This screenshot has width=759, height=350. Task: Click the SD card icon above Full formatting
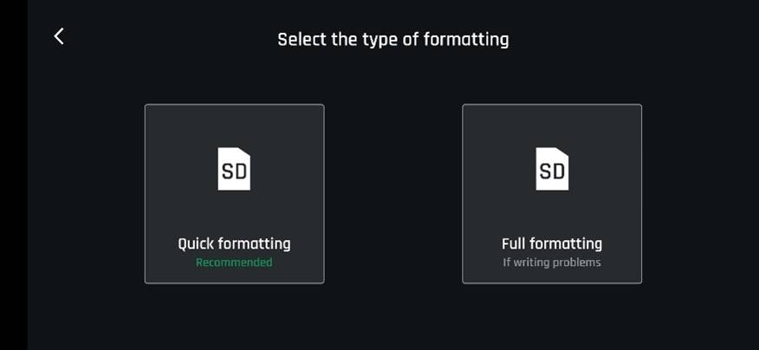click(552, 169)
